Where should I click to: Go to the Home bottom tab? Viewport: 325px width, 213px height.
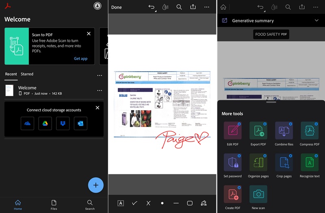pyautogui.click(x=18, y=205)
